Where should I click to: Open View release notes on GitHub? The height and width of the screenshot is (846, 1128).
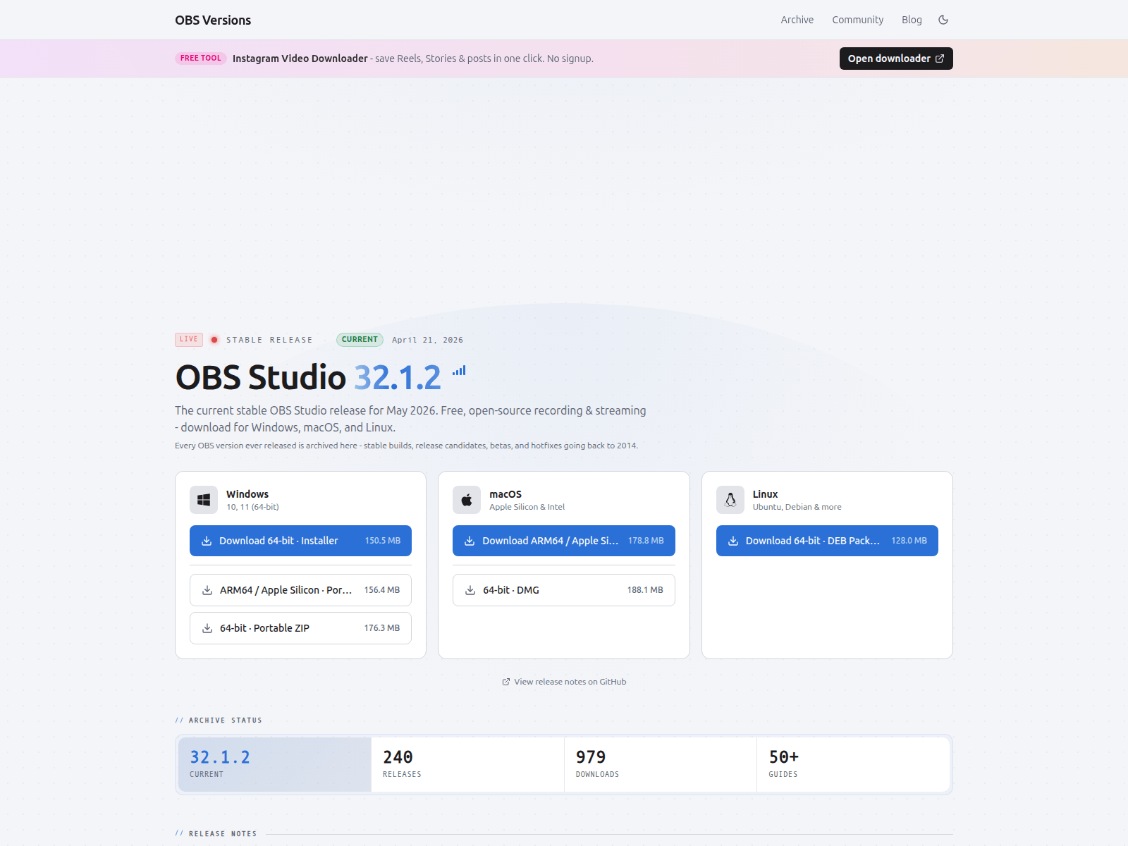564,682
